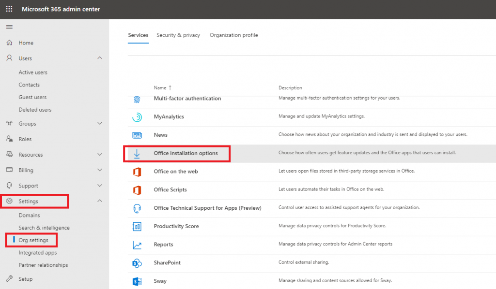Click the Resources icon in sidebar
Viewport: 496px width, 289px height.
pyautogui.click(x=10, y=154)
